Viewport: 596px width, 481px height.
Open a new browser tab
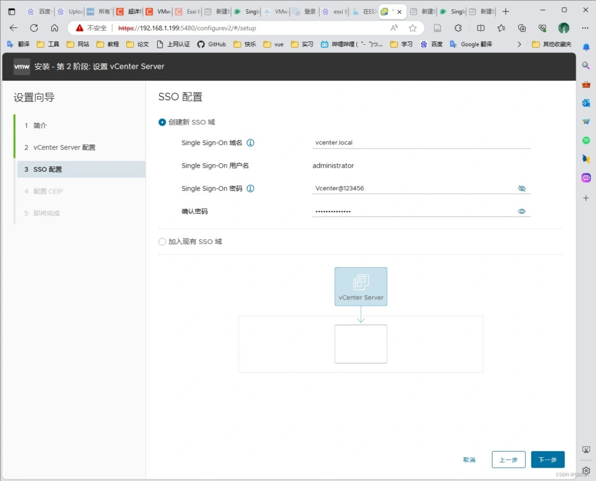click(505, 12)
